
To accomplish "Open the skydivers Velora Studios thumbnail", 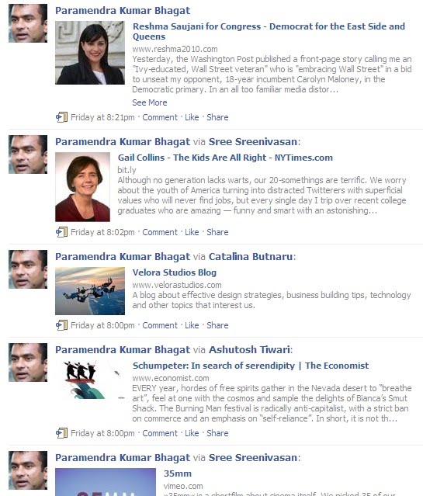I will pos(90,291).
